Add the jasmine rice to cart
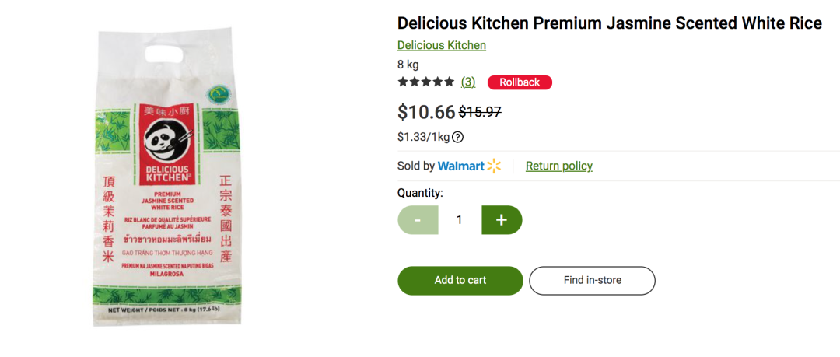The width and height of the screenshot is (840, 357). (x=460, y=280)
